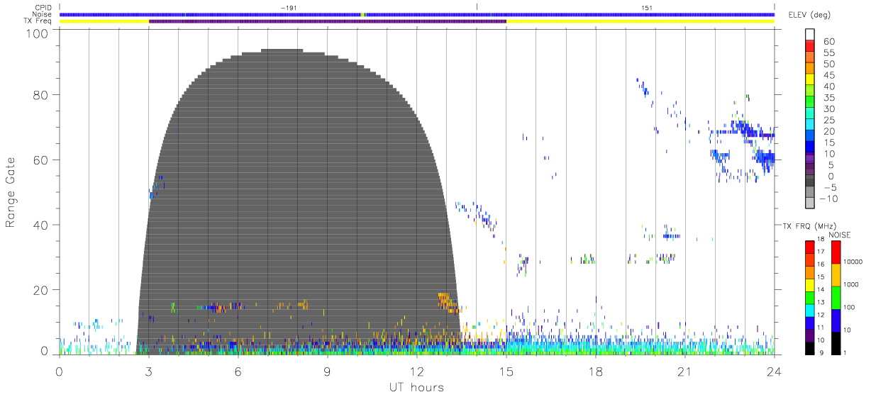This screenshot has height=402, width=871.
Task: Click the 17 label on TX FRQ colorbar
Action: coord(821,252)
